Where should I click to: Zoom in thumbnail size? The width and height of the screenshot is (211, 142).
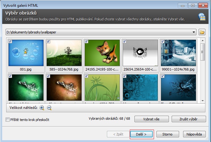coord(42,108)
